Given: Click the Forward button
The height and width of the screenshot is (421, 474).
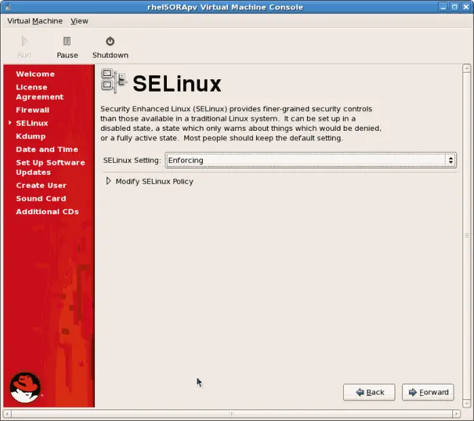Looking at the screenshot, I should point(428,393).
